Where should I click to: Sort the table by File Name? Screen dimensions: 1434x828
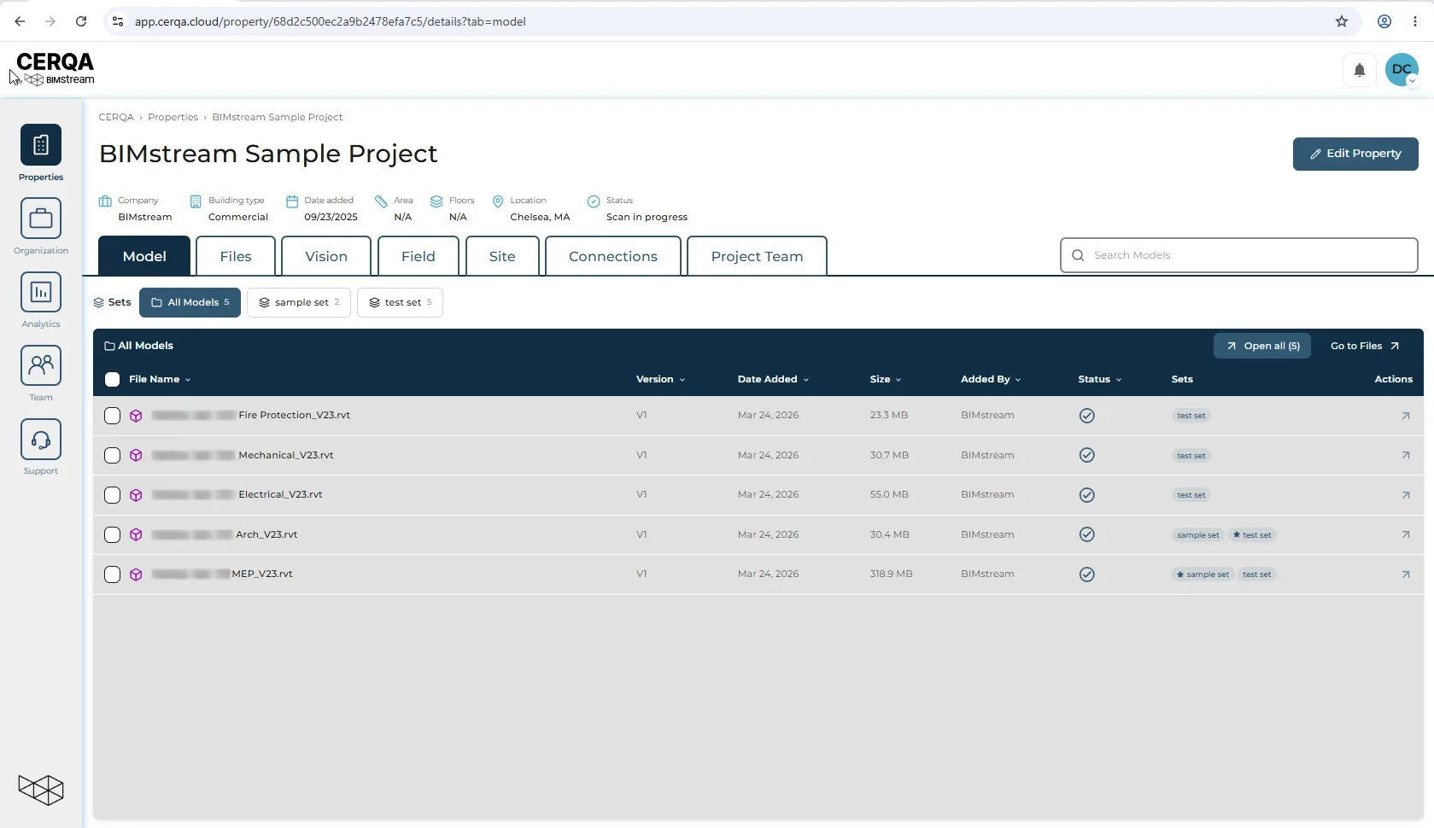[160, 379]
